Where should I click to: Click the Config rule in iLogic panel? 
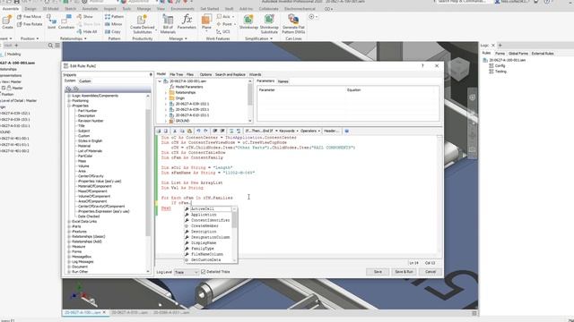pyautogui.click(x=500, y=65)
